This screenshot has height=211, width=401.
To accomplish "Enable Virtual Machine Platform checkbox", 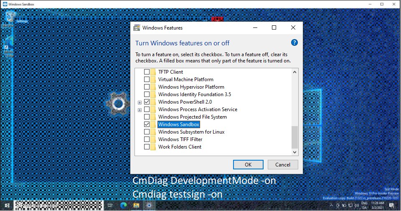I will coord(147,79).
